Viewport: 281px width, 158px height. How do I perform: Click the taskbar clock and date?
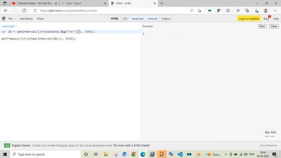click(x=263, y=154)
